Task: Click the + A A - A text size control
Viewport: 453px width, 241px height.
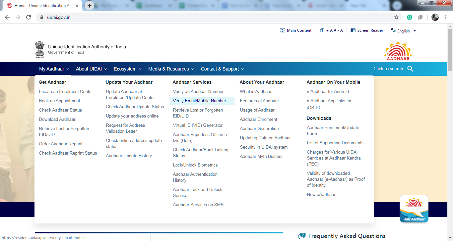Action: pos(331,30)
